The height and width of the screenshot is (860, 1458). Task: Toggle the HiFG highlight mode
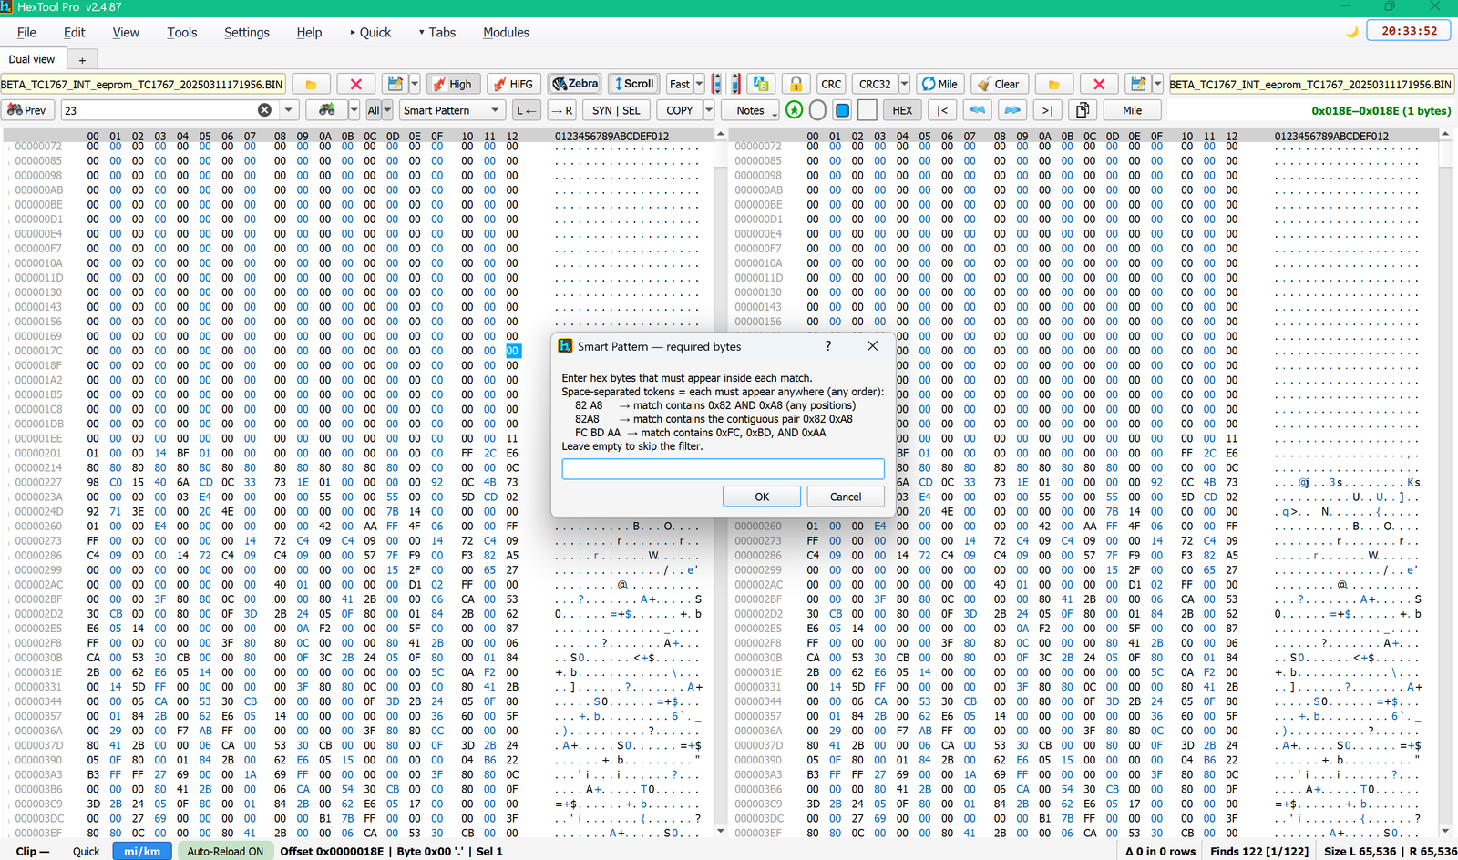pos(514,84)
